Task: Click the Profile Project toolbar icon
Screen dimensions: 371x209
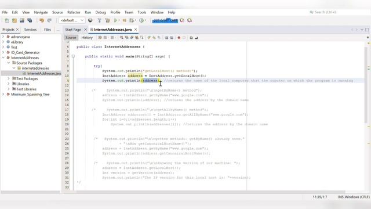Action: pyautogui.click(x=132, y=20)
